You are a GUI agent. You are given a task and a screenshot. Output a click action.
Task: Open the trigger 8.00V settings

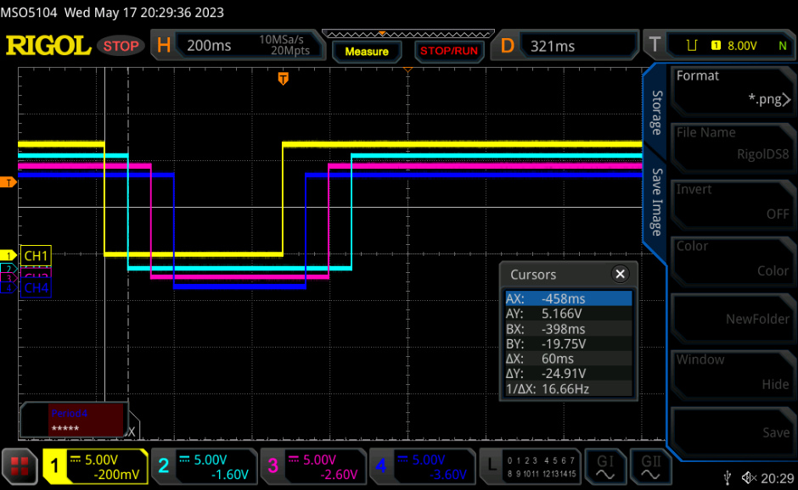[x=720, y=45]
